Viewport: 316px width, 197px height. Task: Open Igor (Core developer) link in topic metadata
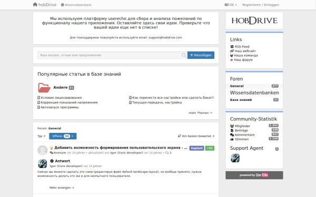pyautogui.click(x=126, y=153)
